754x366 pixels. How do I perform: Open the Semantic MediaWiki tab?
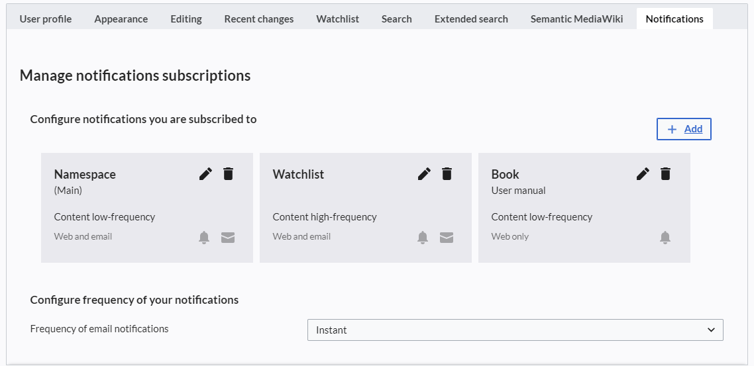pos(576,19)
